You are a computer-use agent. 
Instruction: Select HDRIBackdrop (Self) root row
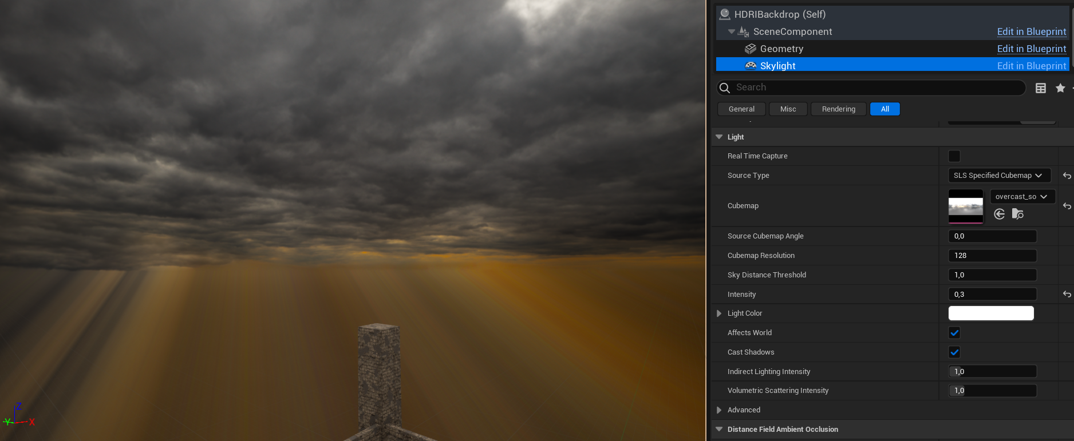click(893, 14)
